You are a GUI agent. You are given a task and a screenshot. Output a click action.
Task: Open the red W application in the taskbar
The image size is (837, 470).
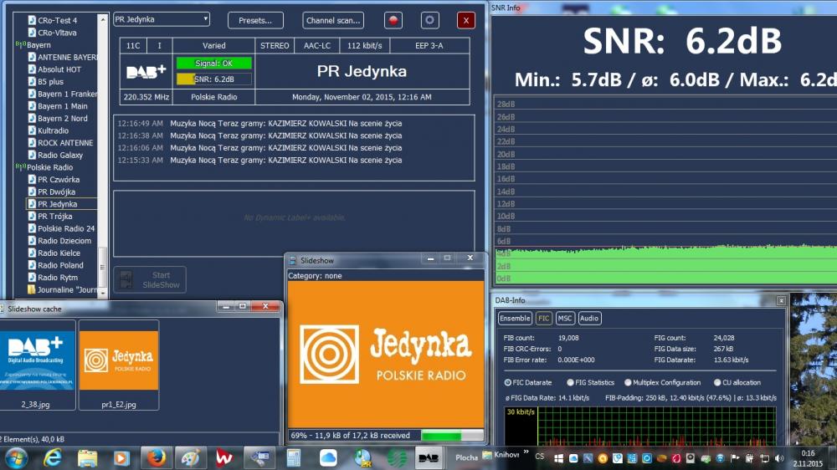point(224,458)
